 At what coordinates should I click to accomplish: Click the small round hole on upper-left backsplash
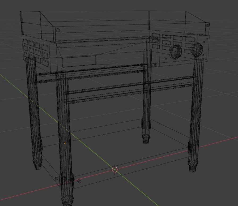tap(58, 30)
